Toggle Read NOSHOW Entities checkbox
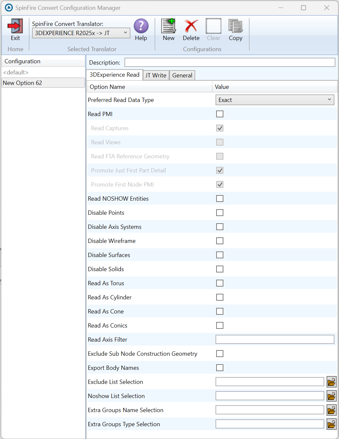This screenshot has width=339, height=439. (220, 199)
